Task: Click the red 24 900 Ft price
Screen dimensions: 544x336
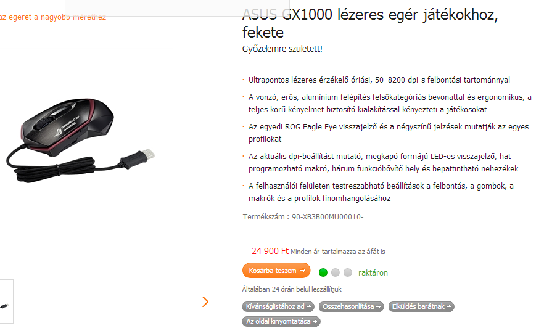Action: point(270,251)
